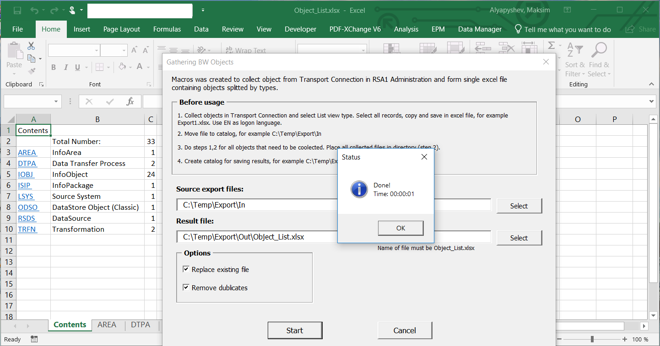Collapse the ribbon with the chevron
This screenshot has width=660, height=346.
[x=651, y=84]
